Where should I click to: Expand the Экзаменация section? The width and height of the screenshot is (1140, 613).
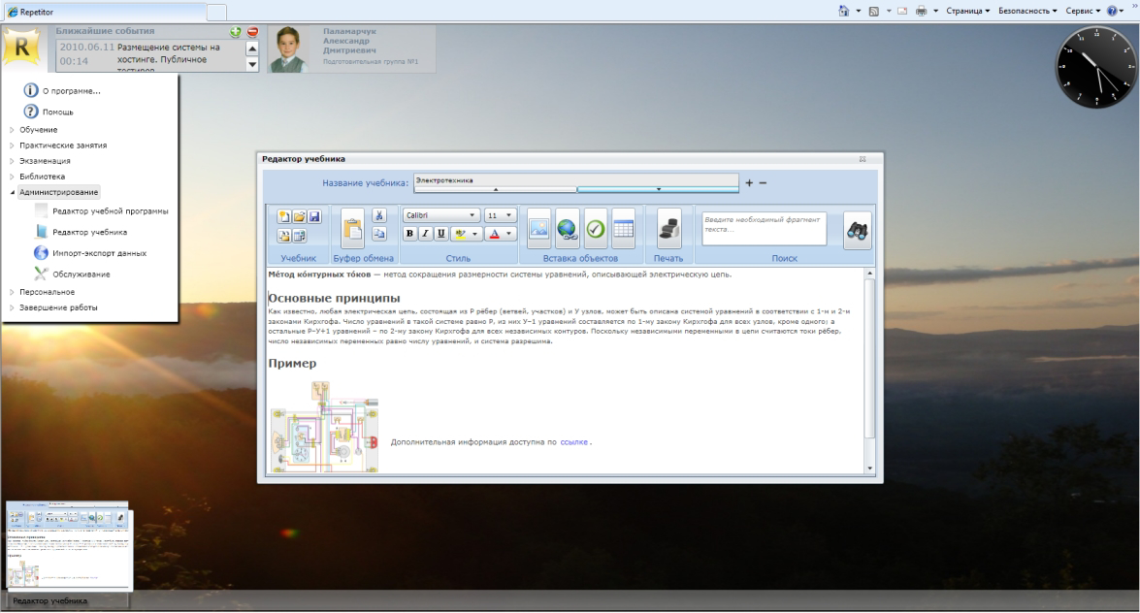pyautogui.click(x=13, y=161)
